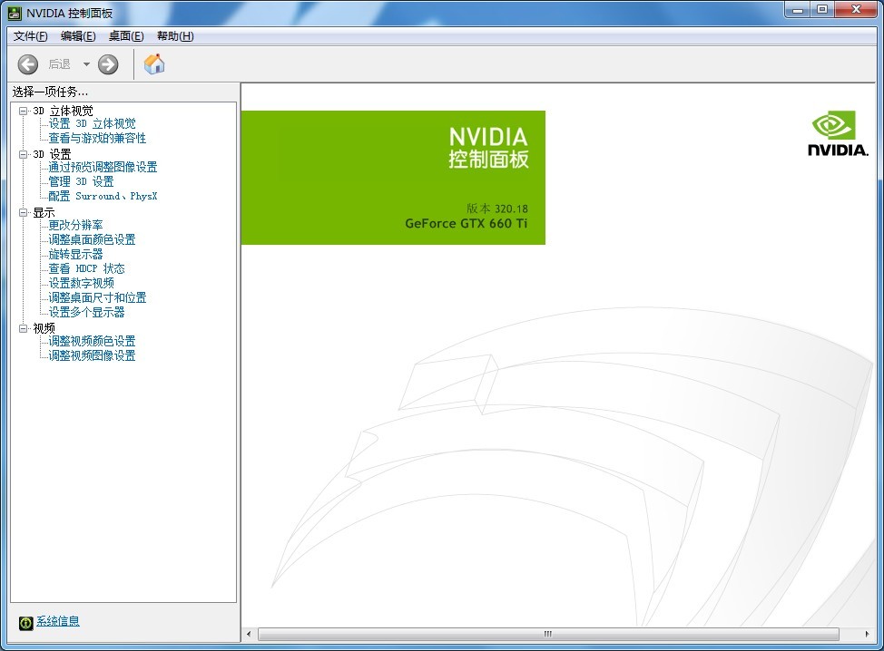Viewport: 884px width, 651px height.
Task: Open the 帮助(H) menu
Action: pos(175,36)
